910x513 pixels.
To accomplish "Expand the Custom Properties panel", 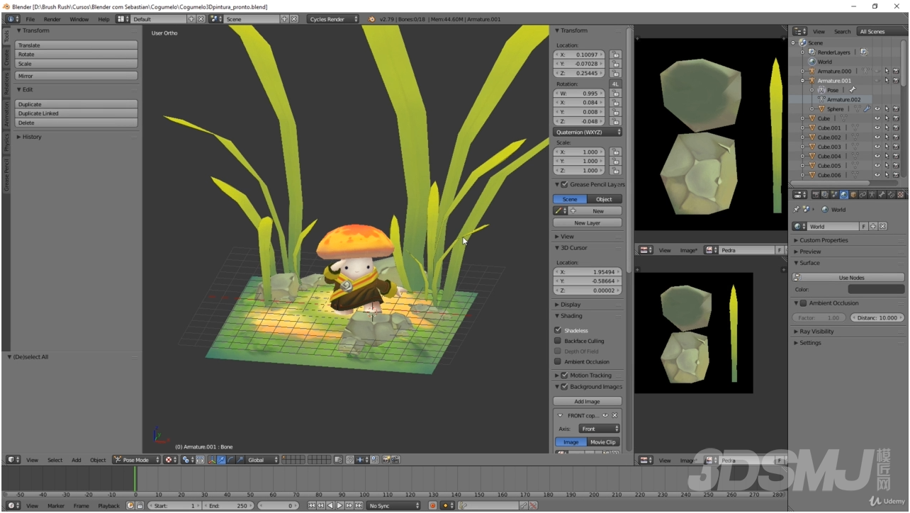I will (824, 240).
